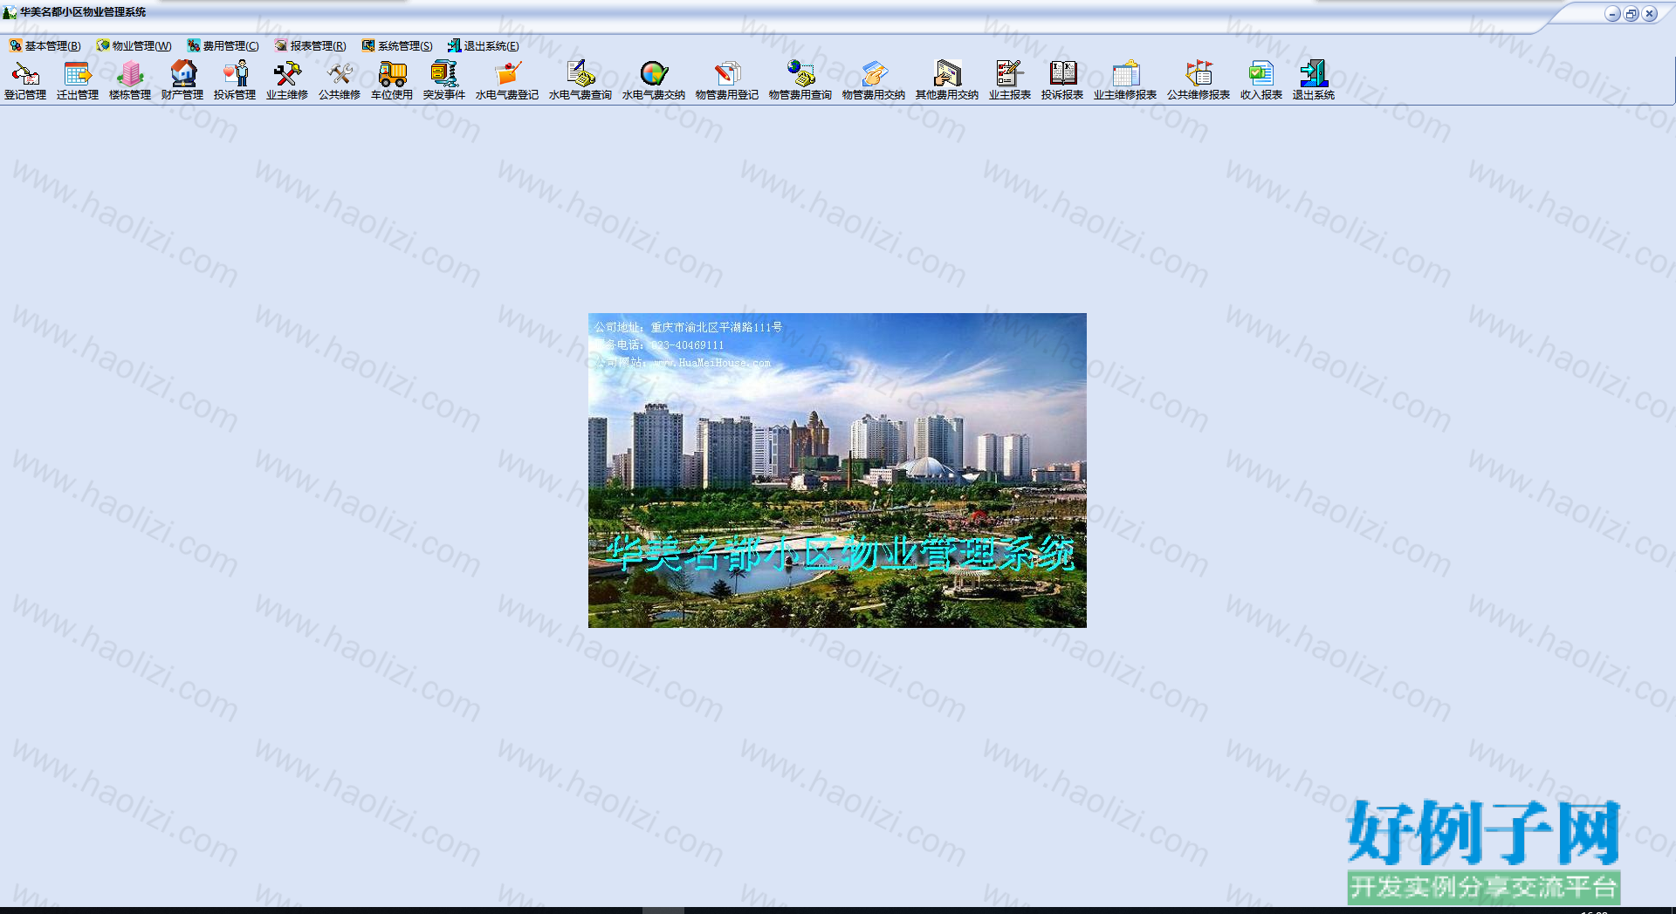The height and width of the screenshot is (914, 1676).
Task: Open 业主维修 tools icon
Action: 287,80
